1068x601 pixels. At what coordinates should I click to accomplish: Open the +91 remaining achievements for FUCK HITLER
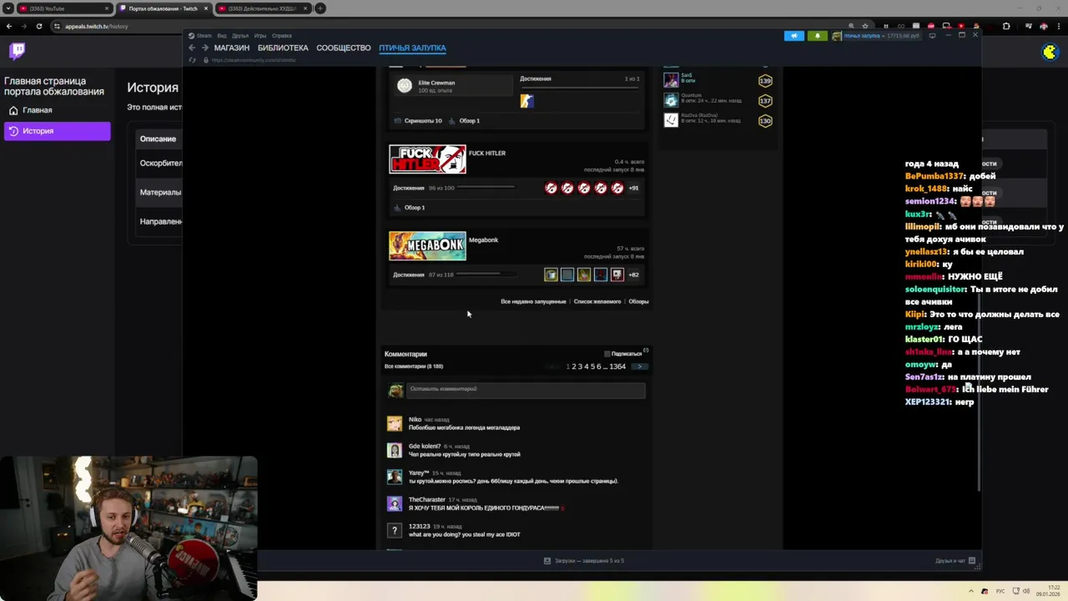tap(633, 188)
